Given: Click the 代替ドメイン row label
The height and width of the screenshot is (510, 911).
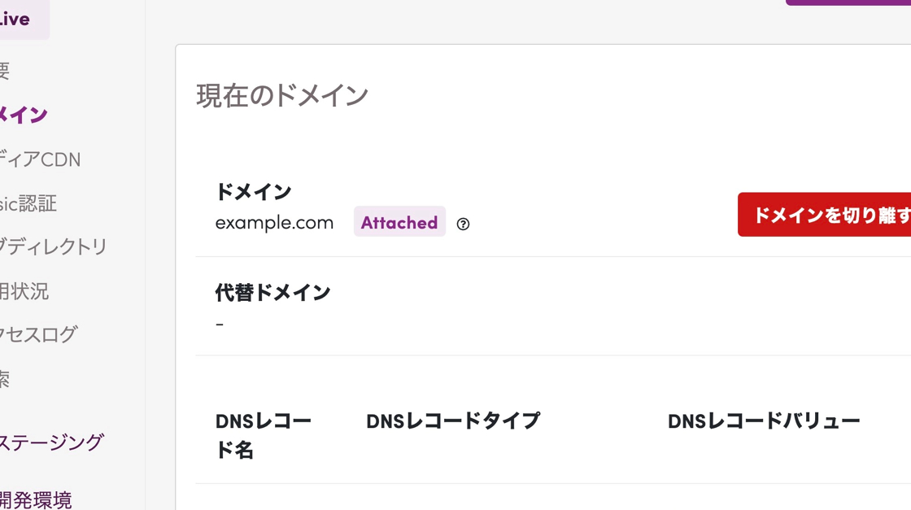Looking at the screenshot, I should 272,292.
